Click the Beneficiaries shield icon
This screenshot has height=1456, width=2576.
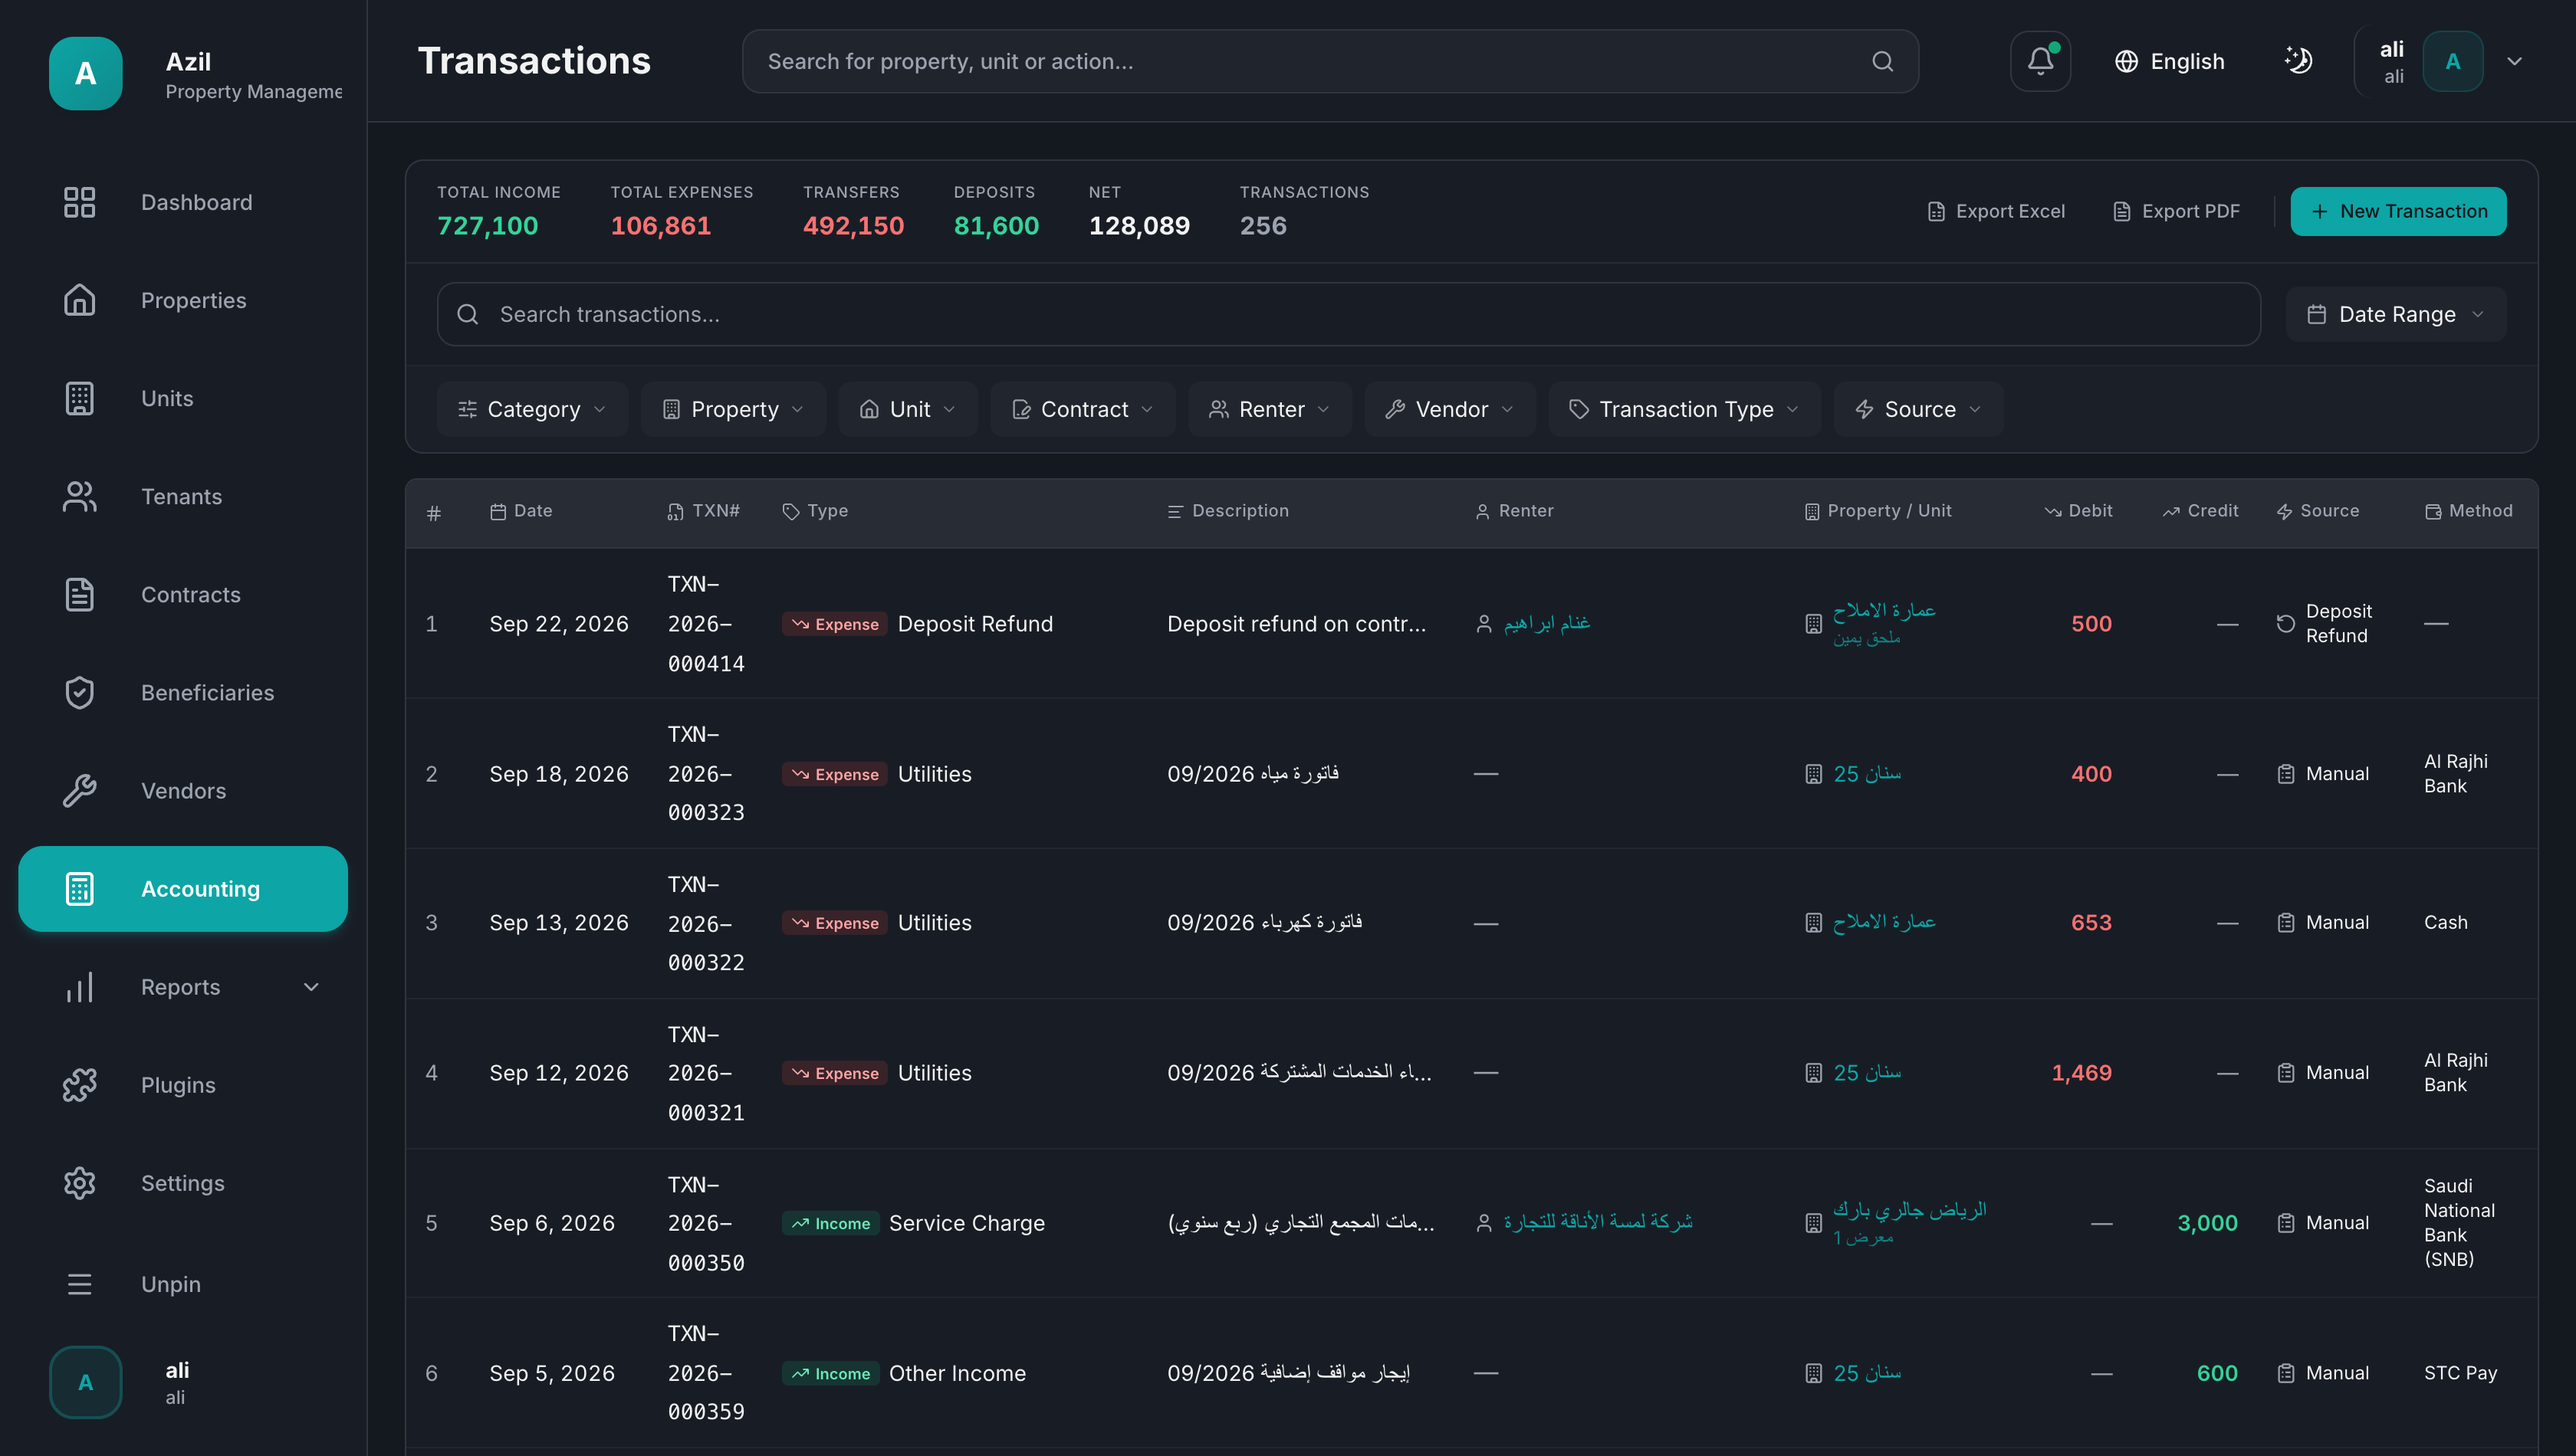click(x=79, y=692)
